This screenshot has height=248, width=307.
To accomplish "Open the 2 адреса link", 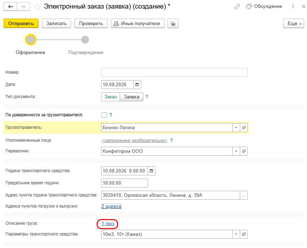I will tap(112, 206).
